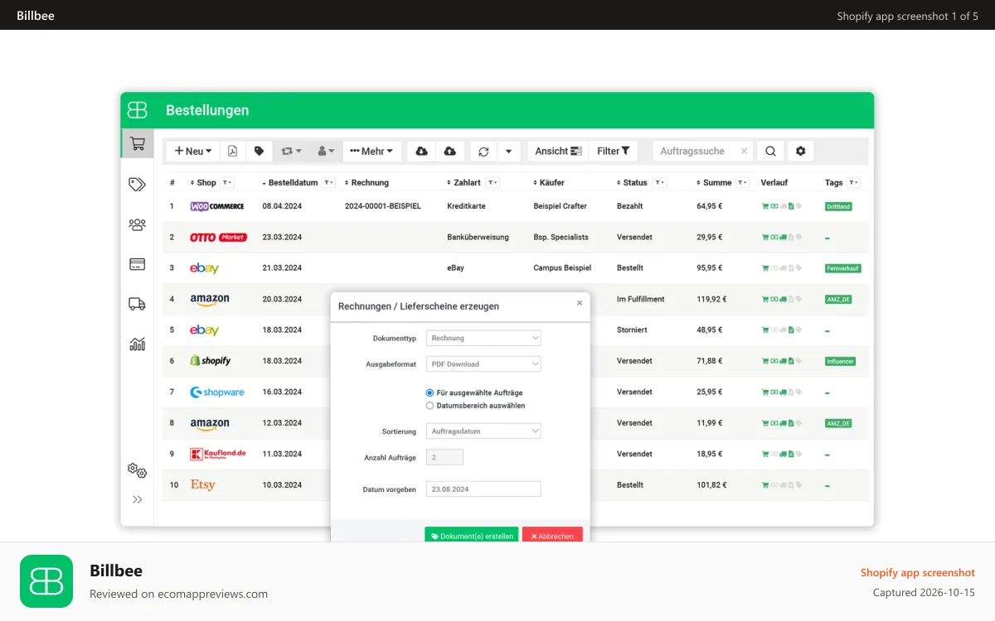Sort by the Summe column header

[715, 182]
